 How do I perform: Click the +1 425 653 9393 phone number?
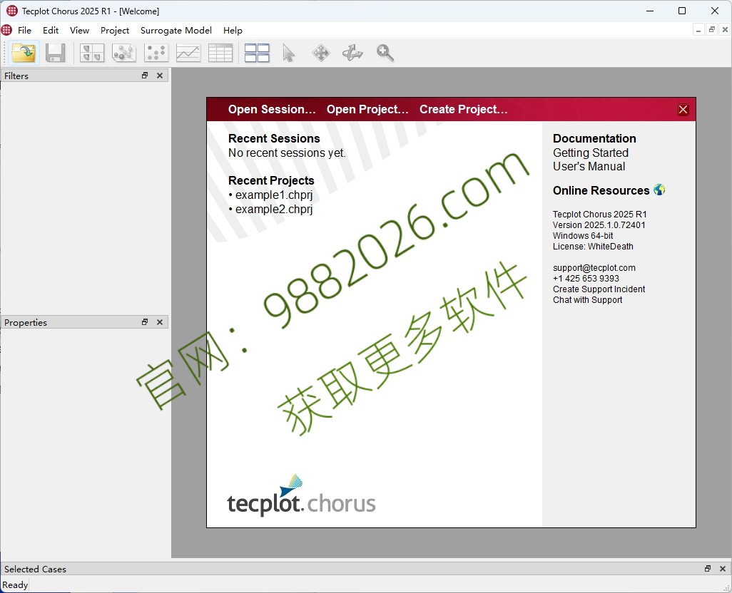tap(586, 278)
